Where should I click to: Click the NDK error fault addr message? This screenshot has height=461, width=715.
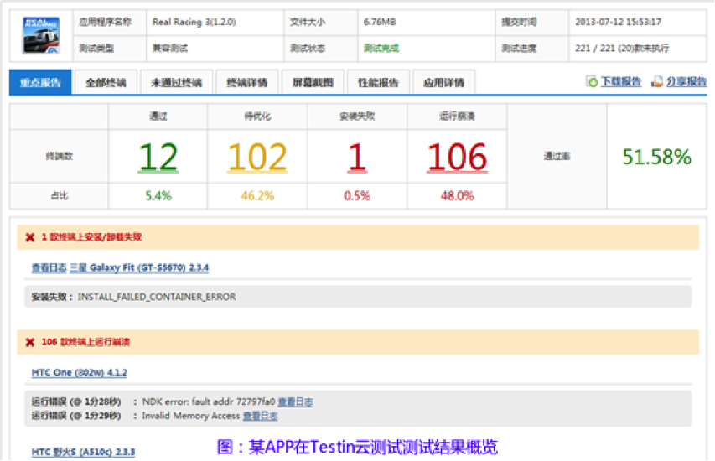(209, 401)
